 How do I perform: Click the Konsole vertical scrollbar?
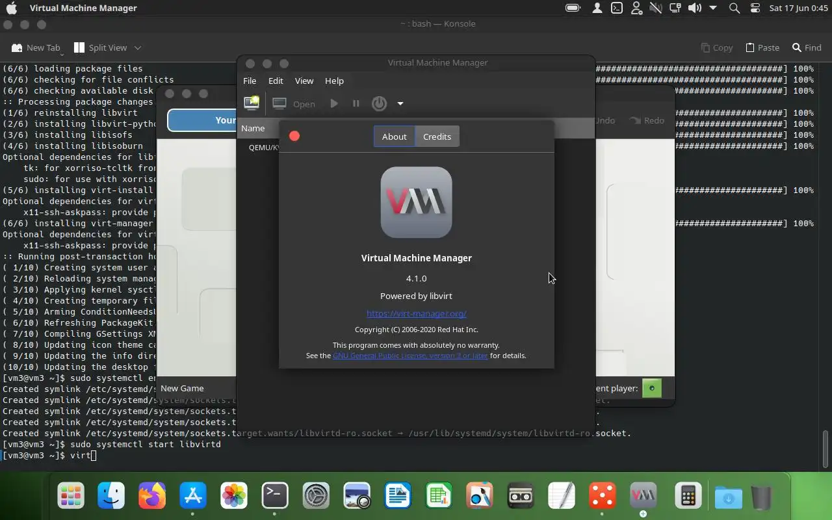(x=826, y=448)
